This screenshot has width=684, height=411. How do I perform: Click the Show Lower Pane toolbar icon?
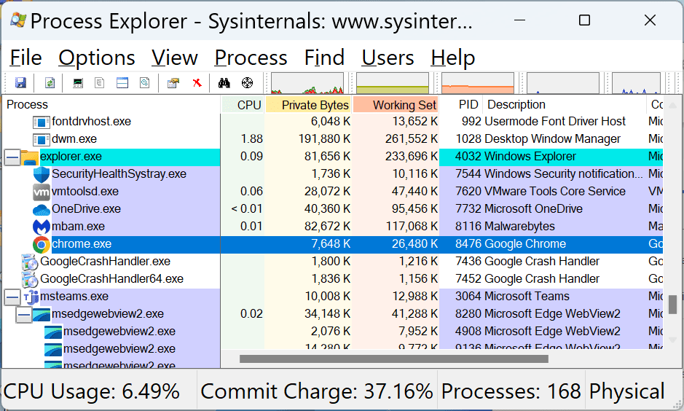[122, 83]
